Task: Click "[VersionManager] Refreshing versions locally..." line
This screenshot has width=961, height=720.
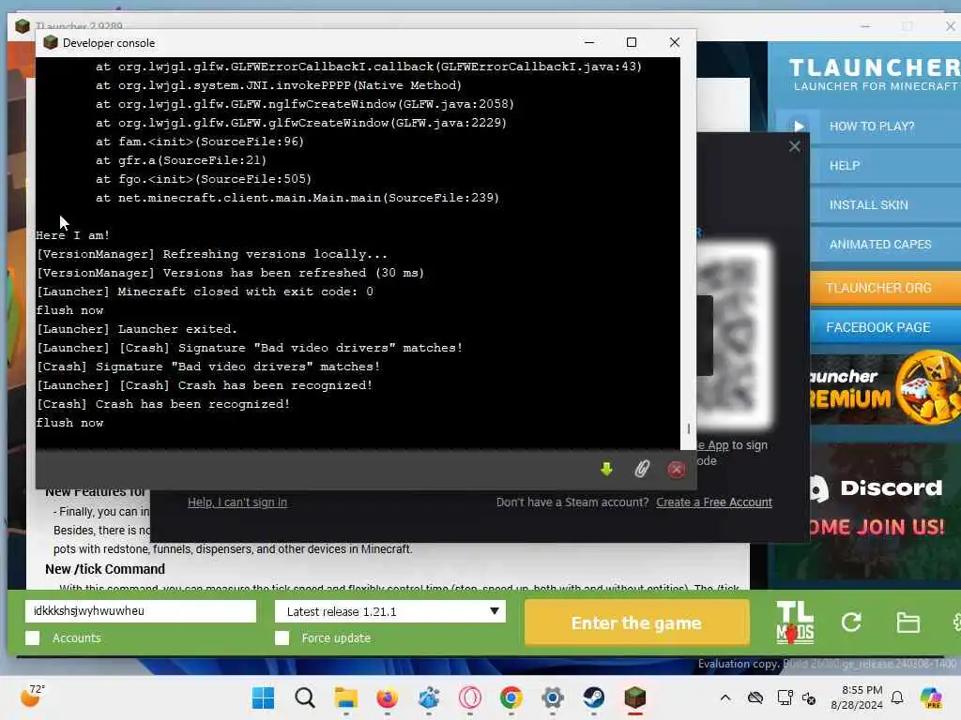Action: click(x=211, y=254)
